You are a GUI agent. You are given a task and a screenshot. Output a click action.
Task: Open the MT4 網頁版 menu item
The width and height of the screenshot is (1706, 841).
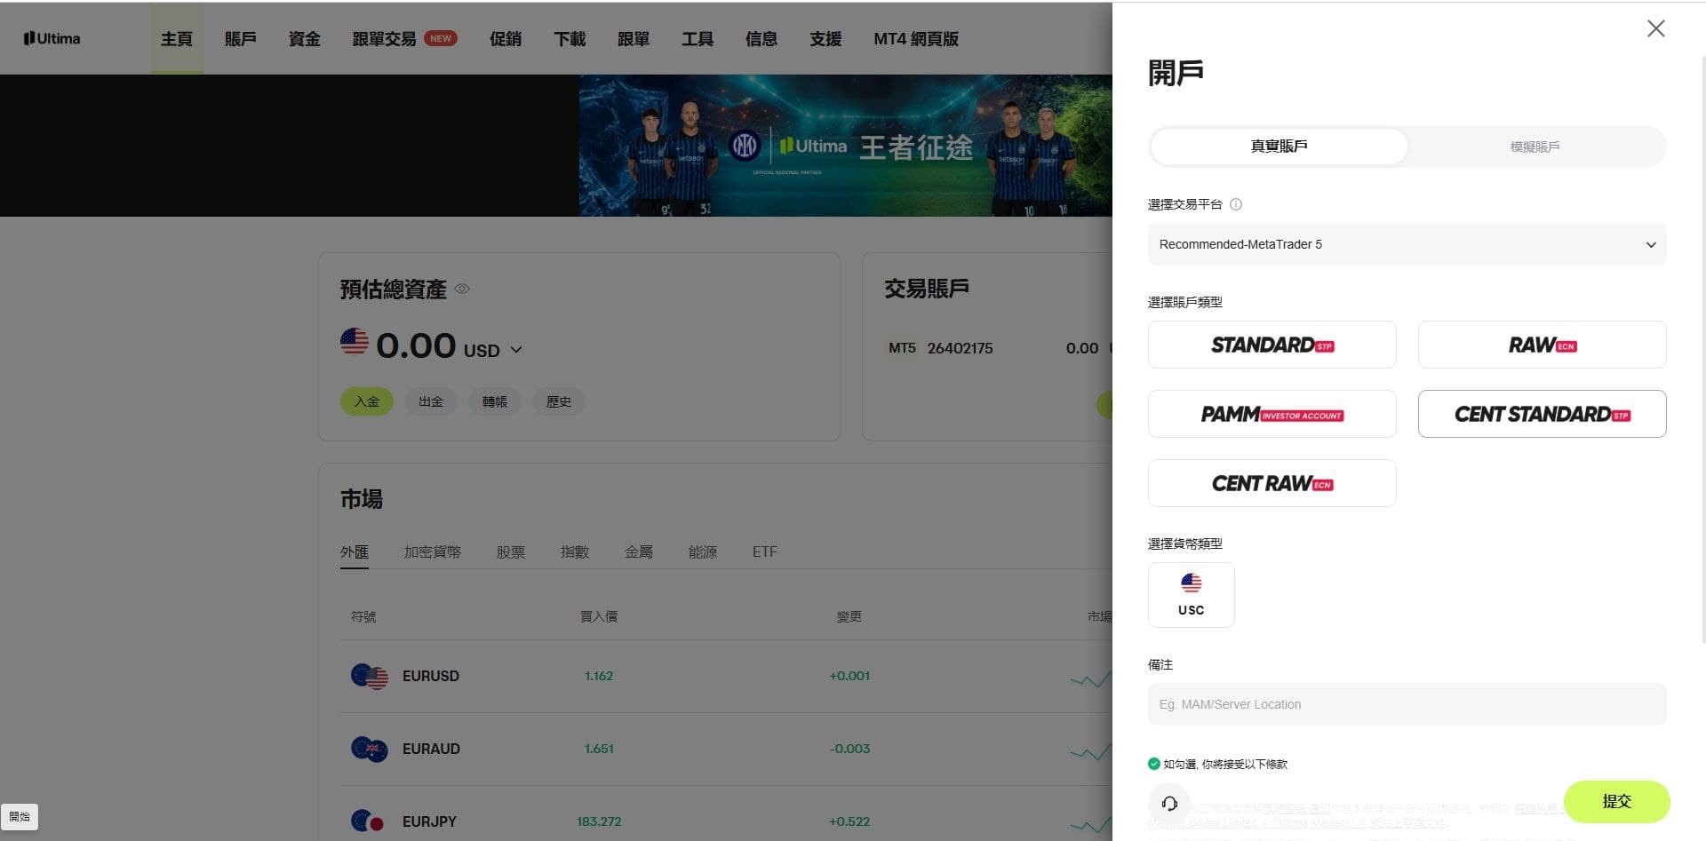916,39
